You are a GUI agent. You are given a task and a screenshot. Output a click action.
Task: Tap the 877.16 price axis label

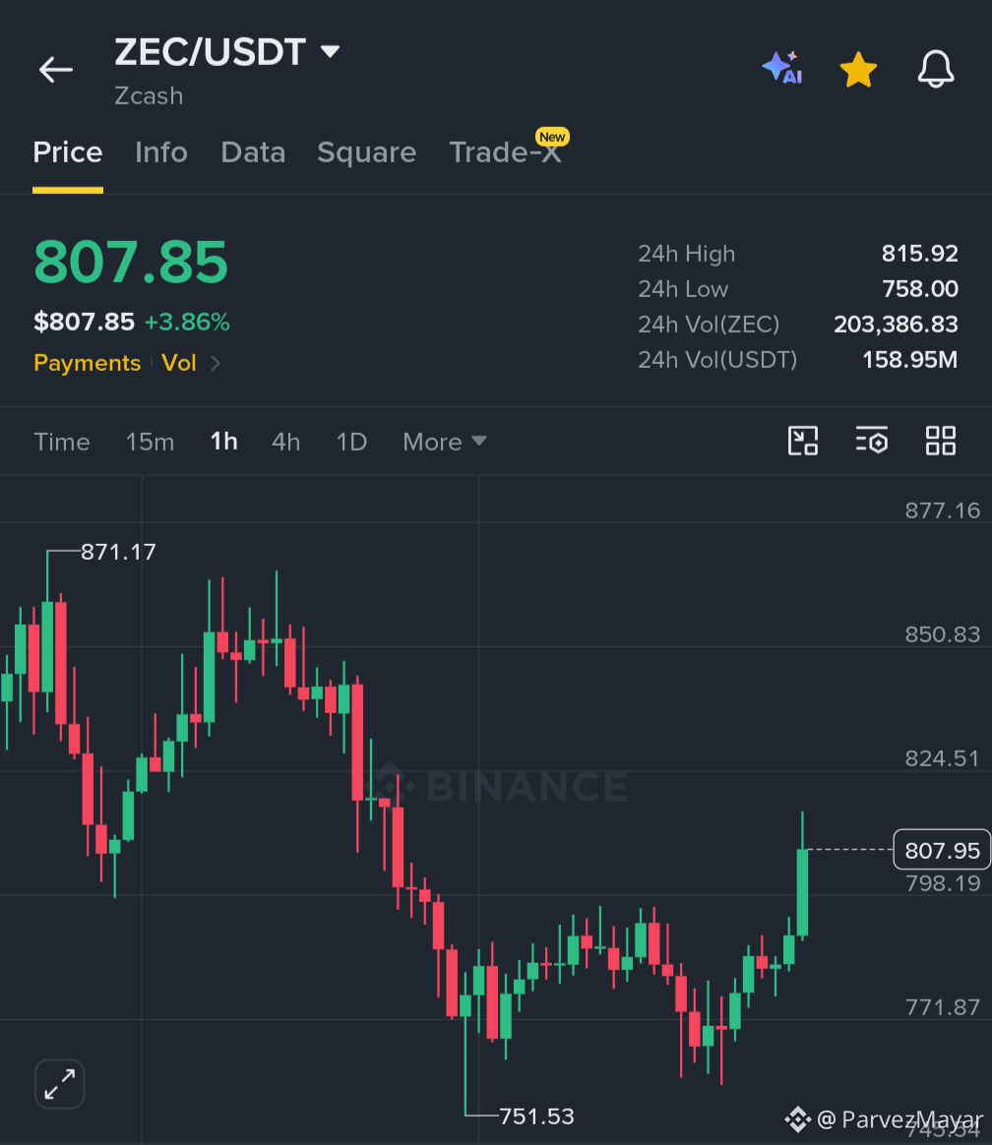coord(943,510)
